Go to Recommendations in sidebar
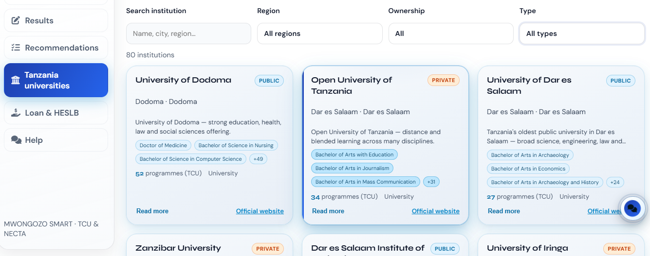 [56, 48]
